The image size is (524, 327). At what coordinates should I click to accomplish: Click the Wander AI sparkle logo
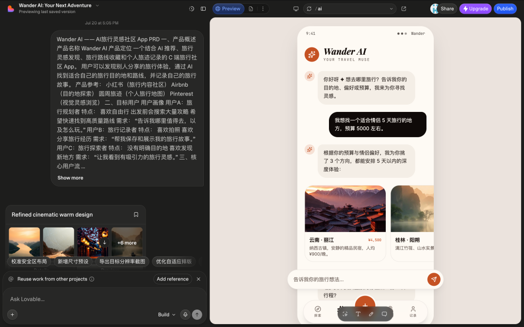(311, 54)
